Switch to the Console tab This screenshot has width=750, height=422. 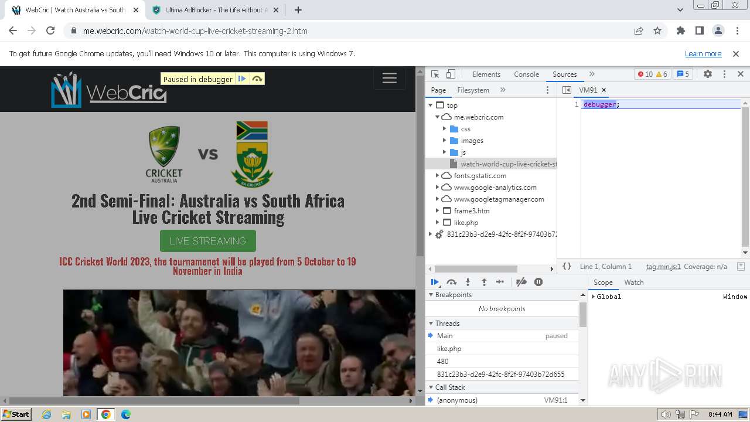(526, 74)
